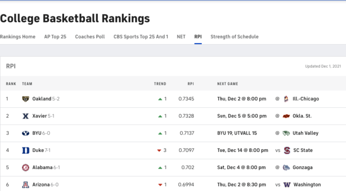Open the Washington opponent link
Image resolution: width=346 pixels, height=191 pixels.
click(307, 185)
